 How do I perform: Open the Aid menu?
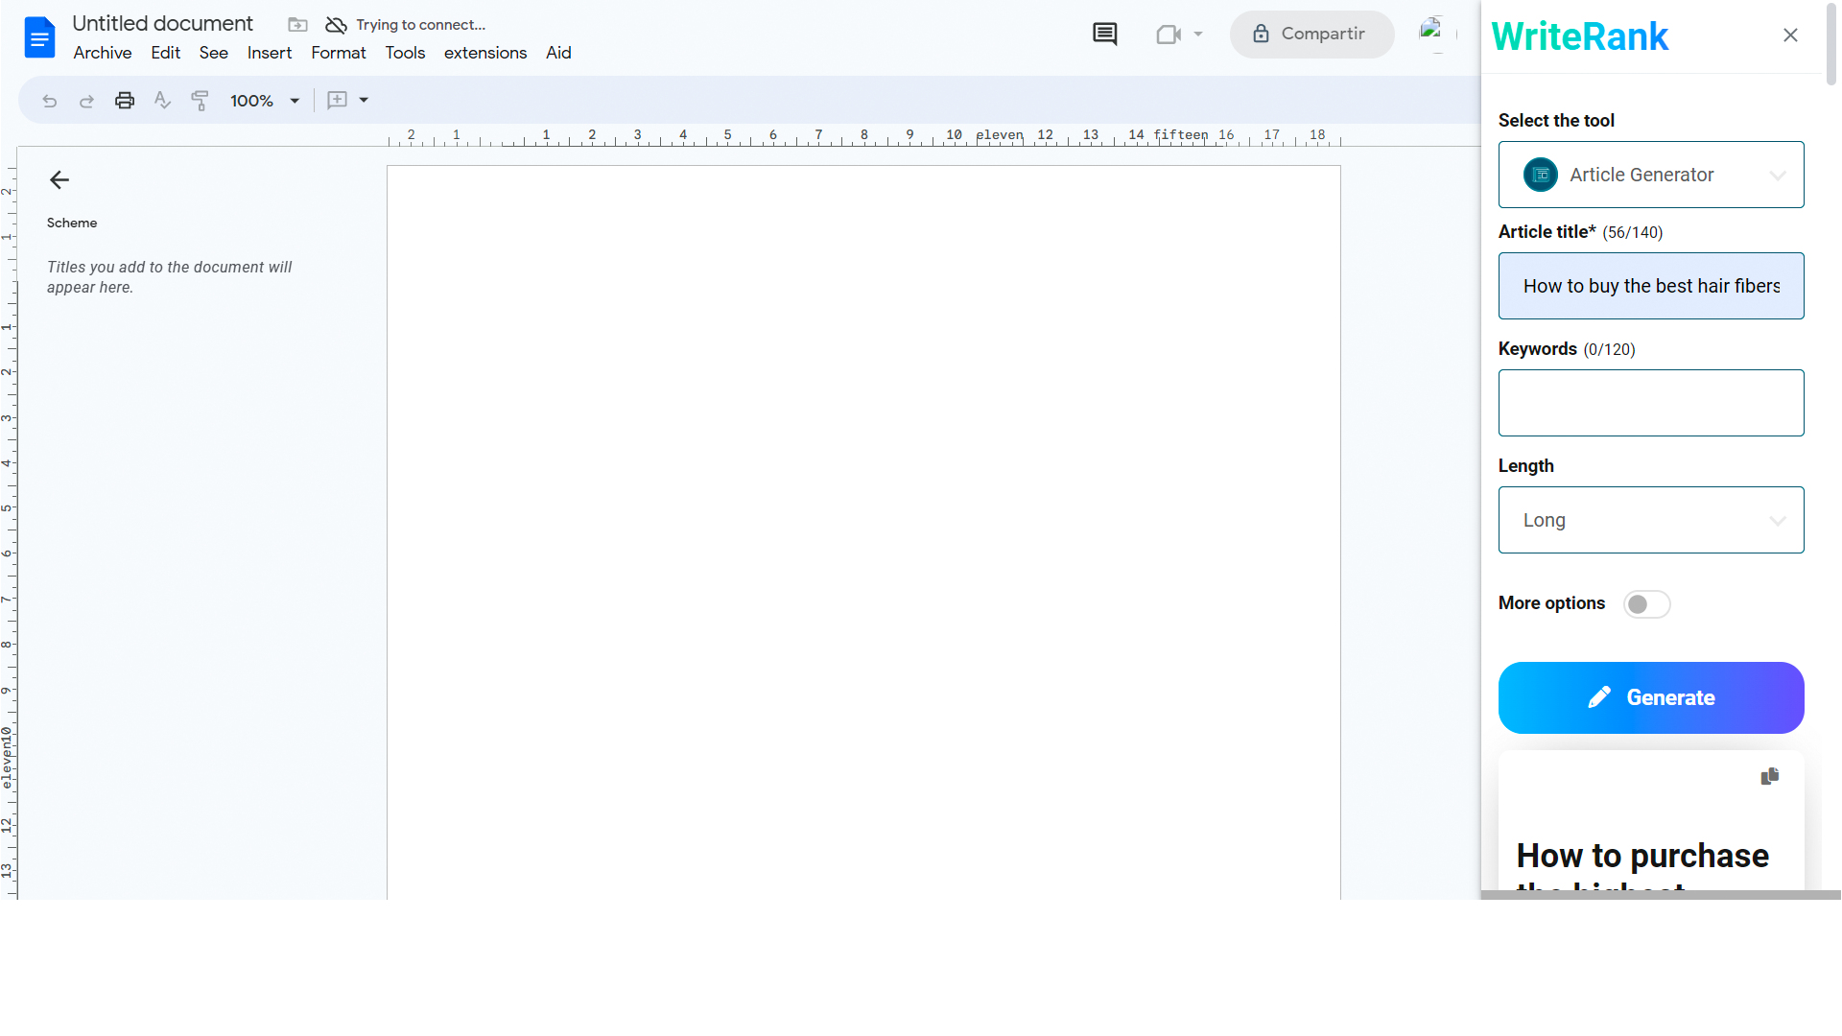(558, 54)
